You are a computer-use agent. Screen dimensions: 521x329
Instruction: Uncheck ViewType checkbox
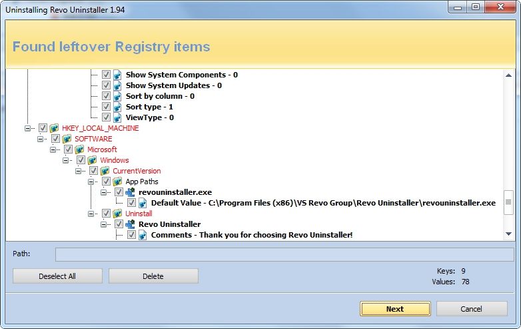106,117
